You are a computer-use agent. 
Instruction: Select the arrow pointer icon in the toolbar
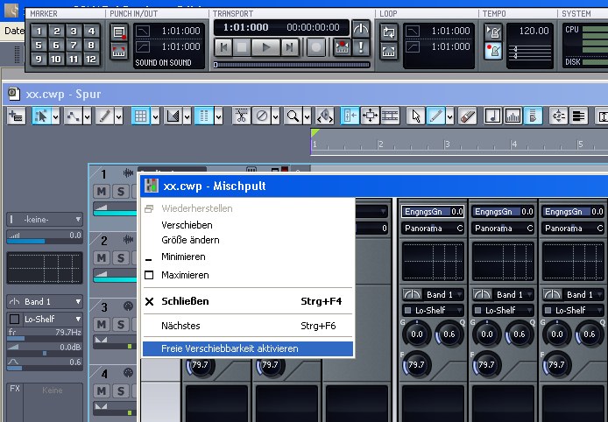(415, 116)
